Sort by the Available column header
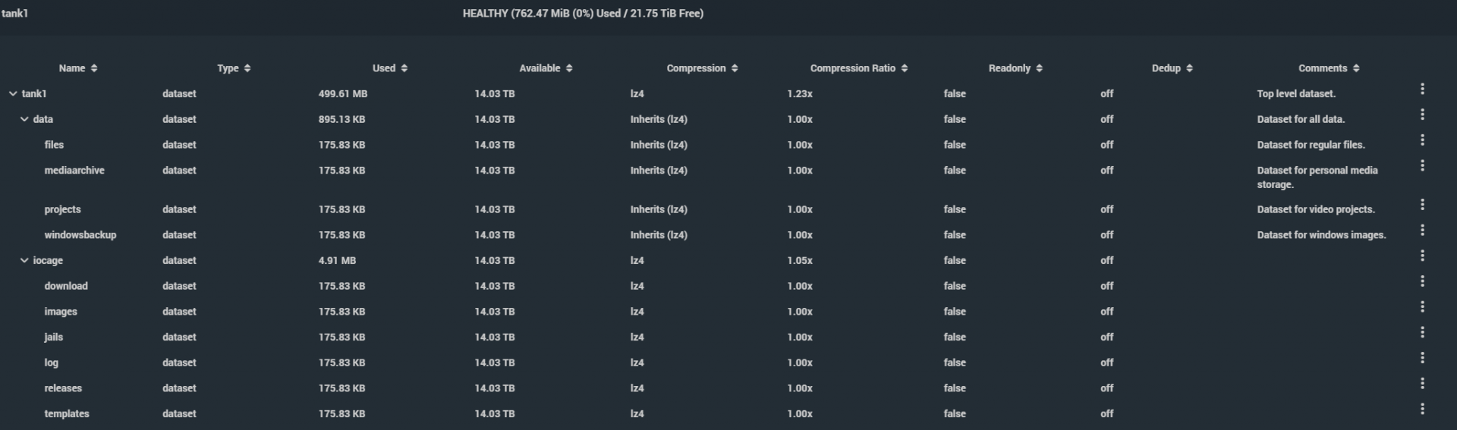Image resolution: width=1457 pixels, height=430 pixels. click(x=546, y=68)
